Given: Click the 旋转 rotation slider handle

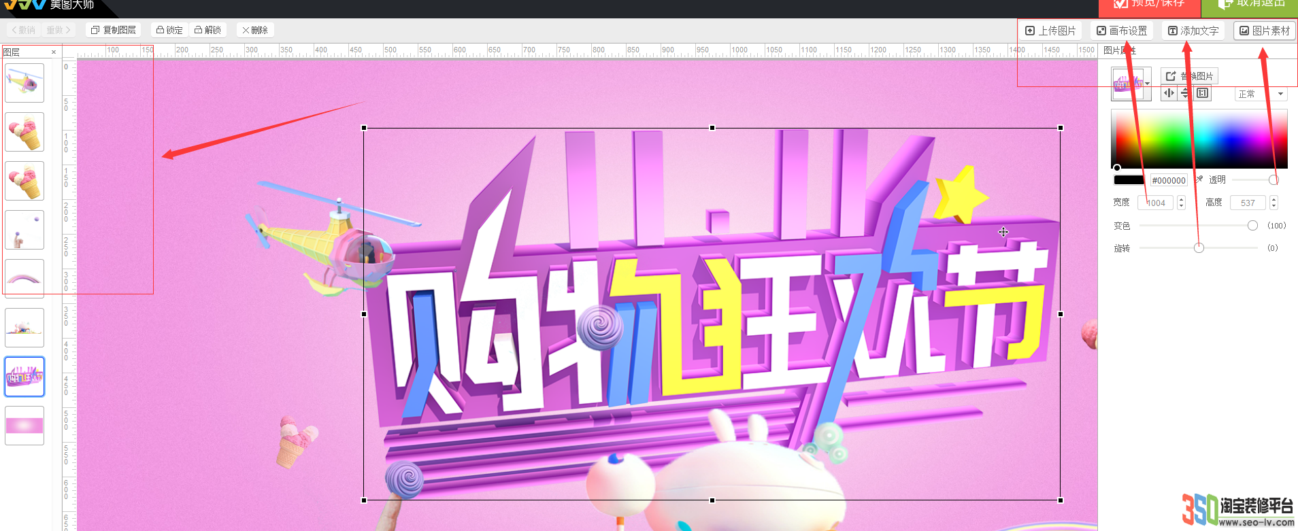Looking at the screenshot, I should coord(1199,247).
